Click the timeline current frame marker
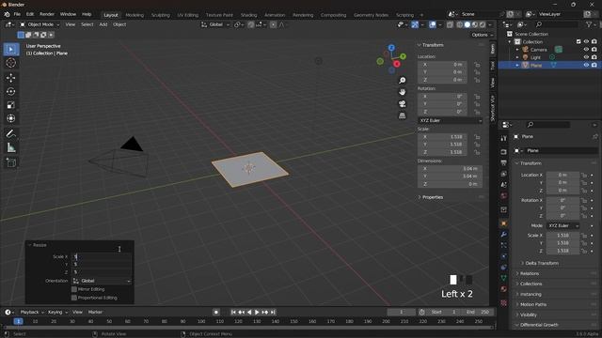Viewport: 602px width, 338px height. click(18, 321)
